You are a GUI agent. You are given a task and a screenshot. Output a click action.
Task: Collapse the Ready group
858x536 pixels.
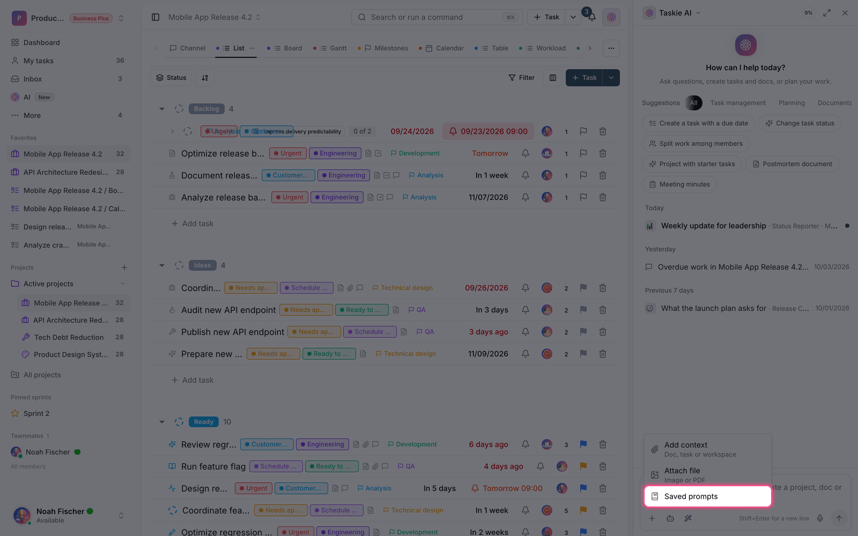[x=162, y=422]
